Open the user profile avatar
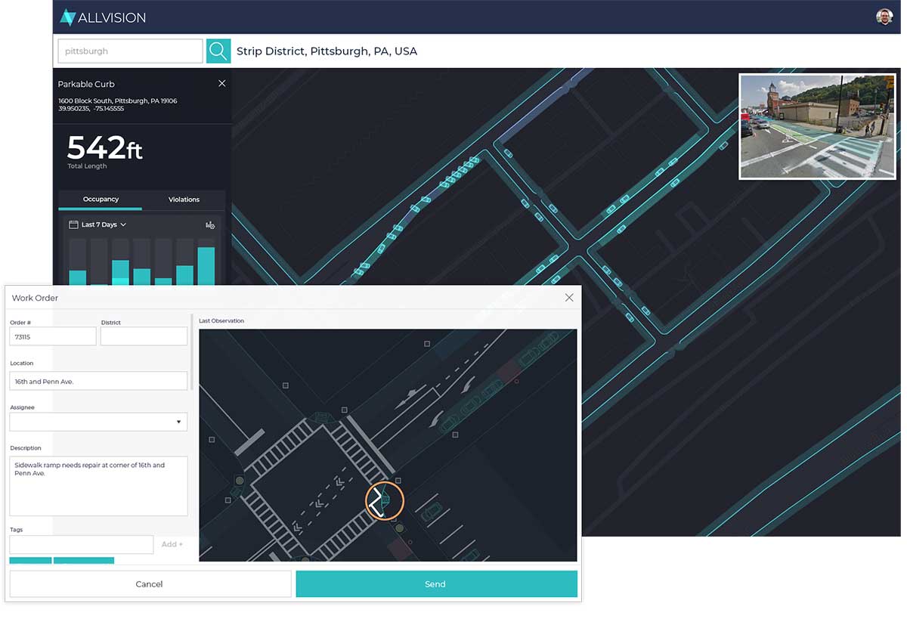The width and height of the screenshot is (907, 625). click(884, 17)
